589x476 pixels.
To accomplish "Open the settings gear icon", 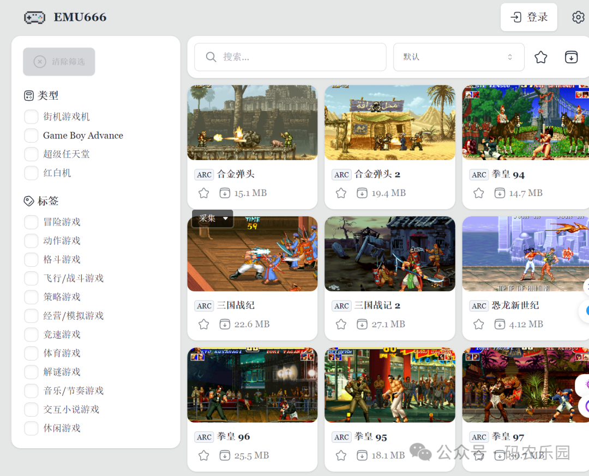I will pos(578,17).
